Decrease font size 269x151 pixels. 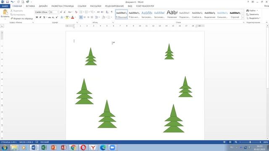tap(65, 12)
